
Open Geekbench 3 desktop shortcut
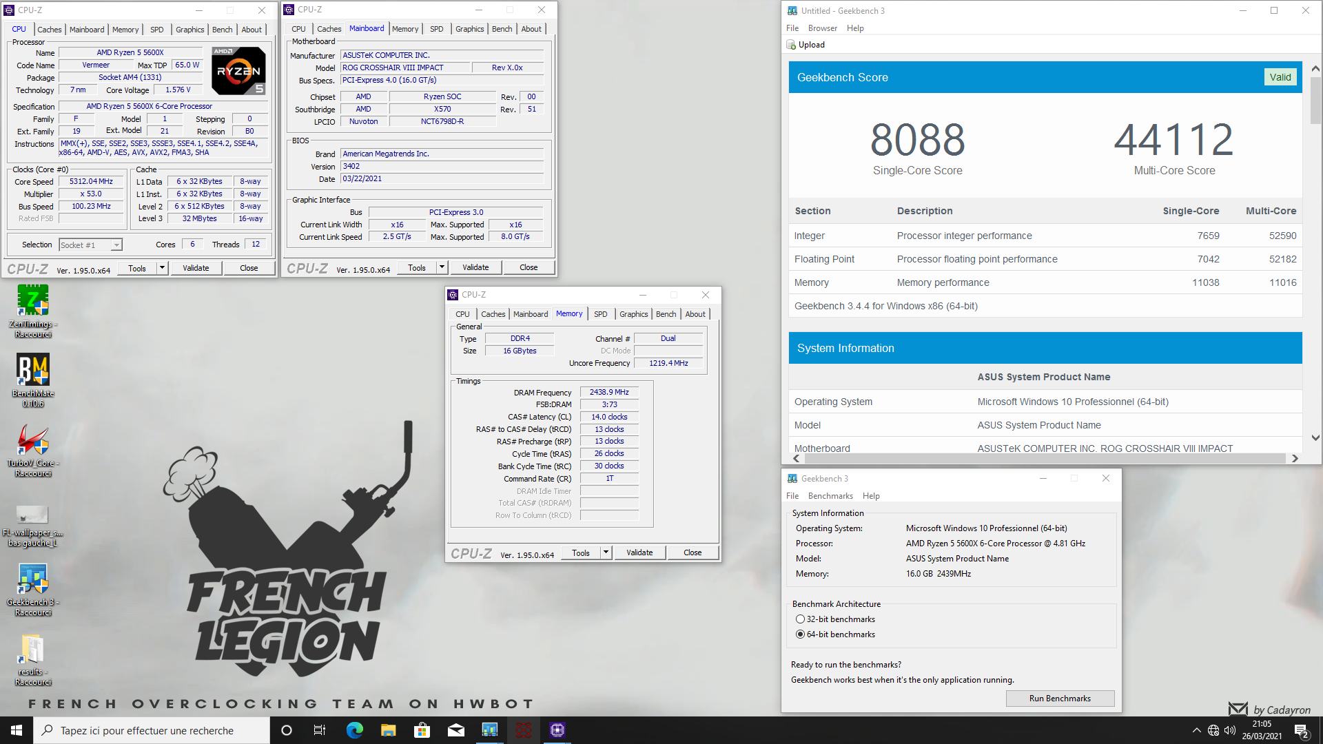pyautogui.click(x=33, y=590)
